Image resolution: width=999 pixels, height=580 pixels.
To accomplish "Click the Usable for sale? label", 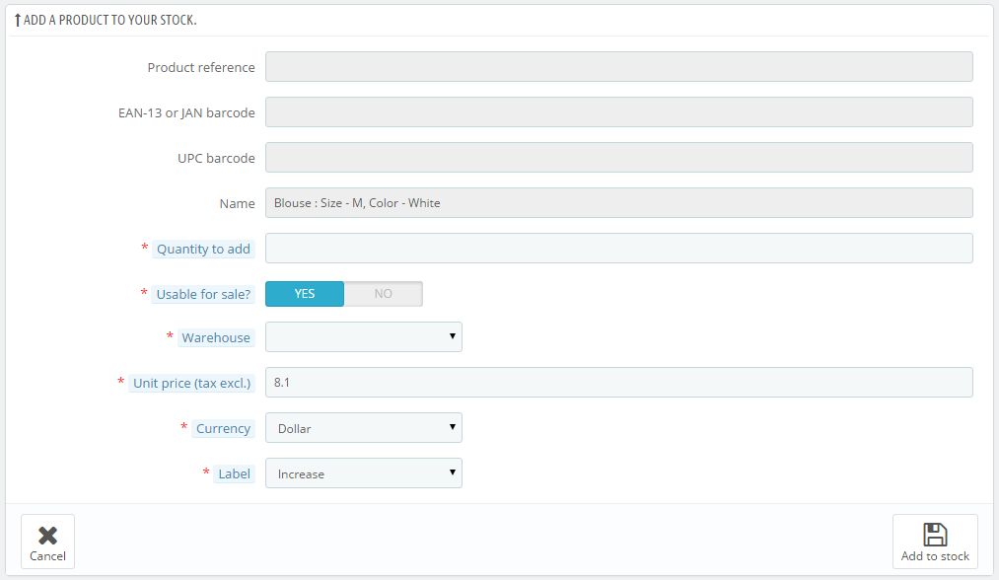I will [x=203, y=295].
